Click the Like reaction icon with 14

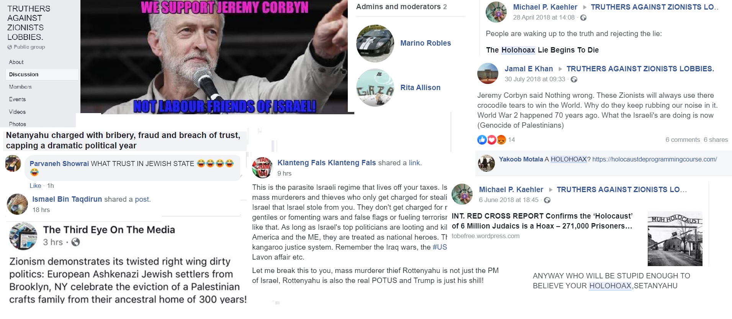[481, 140]
